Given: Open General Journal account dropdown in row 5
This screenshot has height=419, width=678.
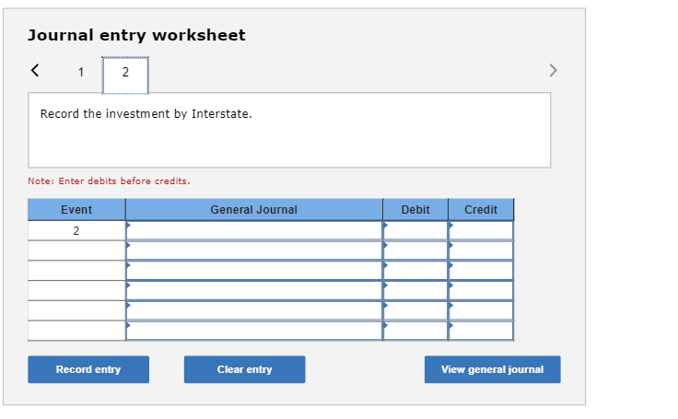Looking at the screenshot, I should pos(254,310).
